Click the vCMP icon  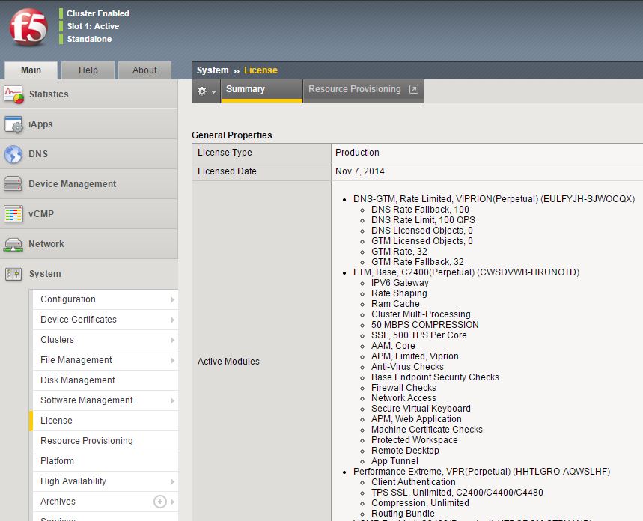coord(13,214)
